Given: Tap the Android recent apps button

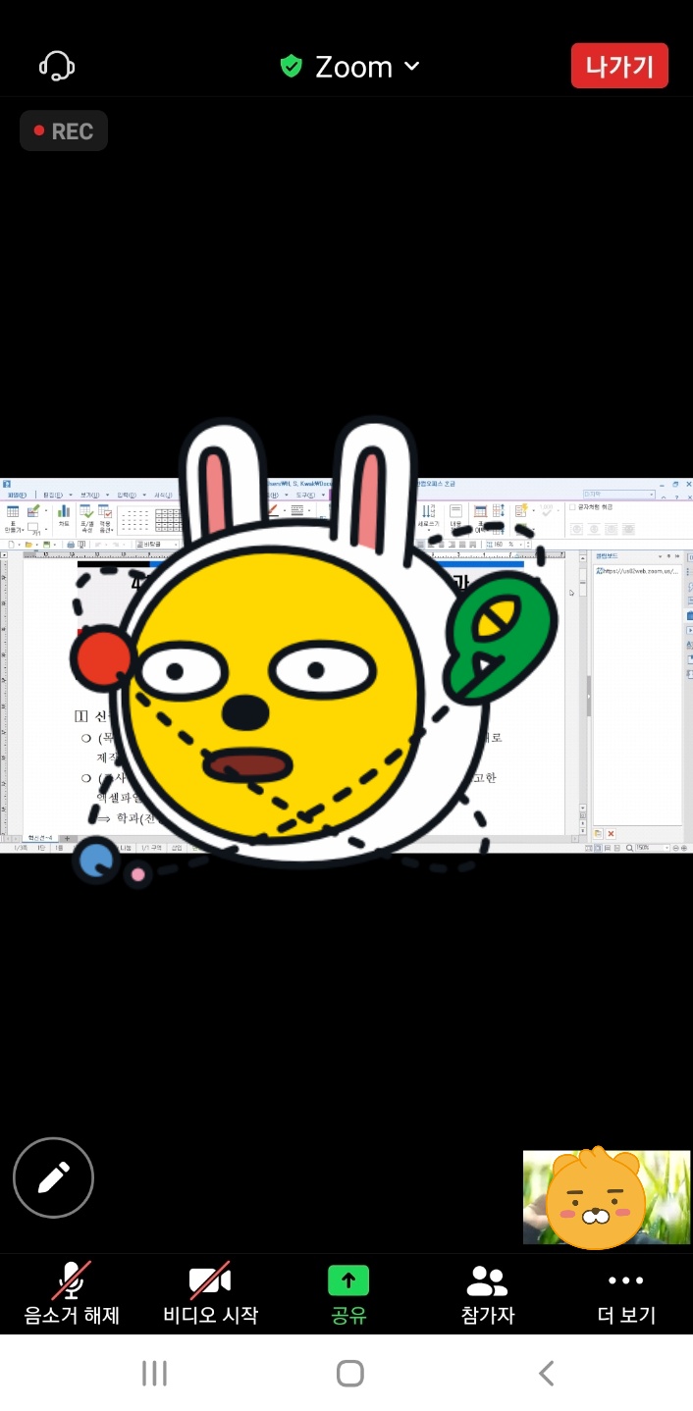Looking at the screenshot, I should (x=154, y=1373).
